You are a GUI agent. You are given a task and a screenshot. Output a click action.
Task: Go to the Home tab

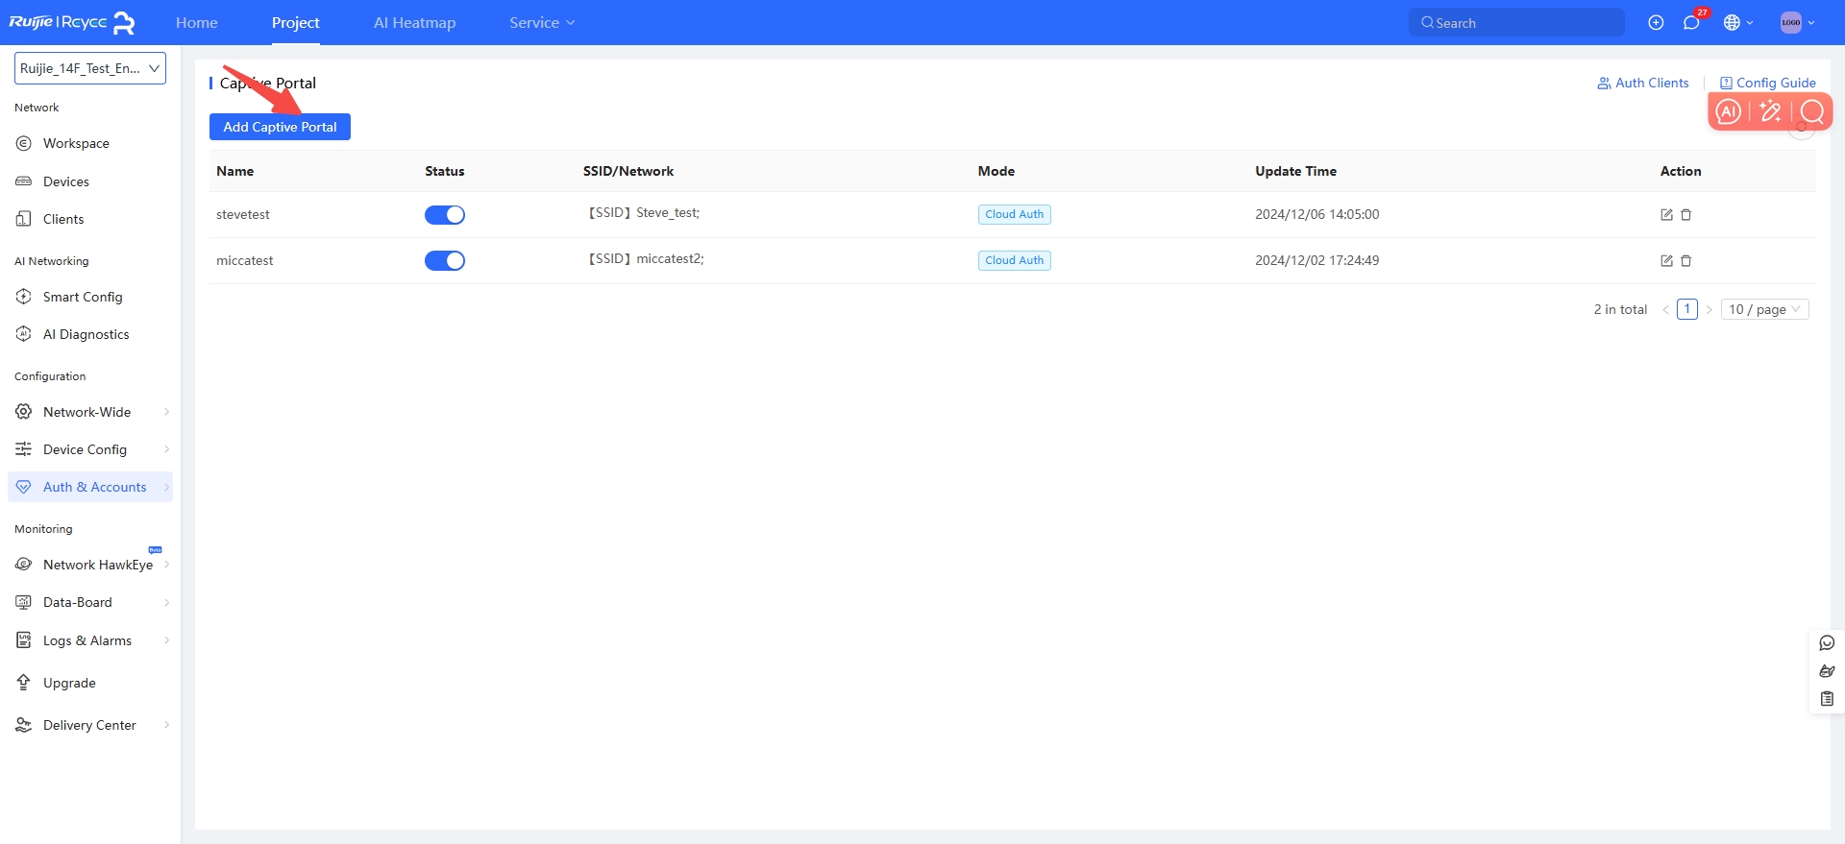(x=197, y=23)
